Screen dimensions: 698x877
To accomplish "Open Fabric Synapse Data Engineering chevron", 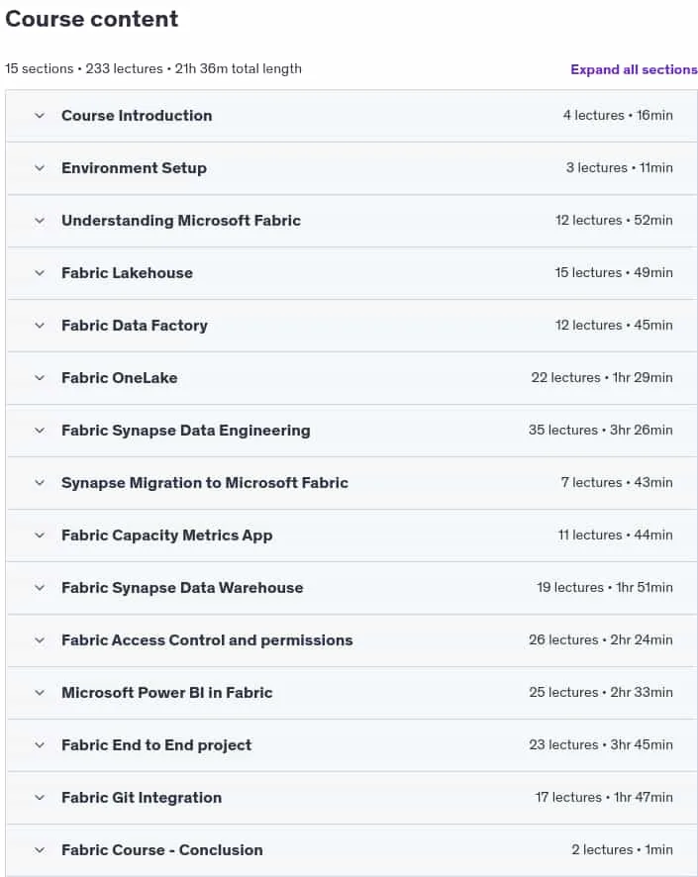I will [40, 431].
